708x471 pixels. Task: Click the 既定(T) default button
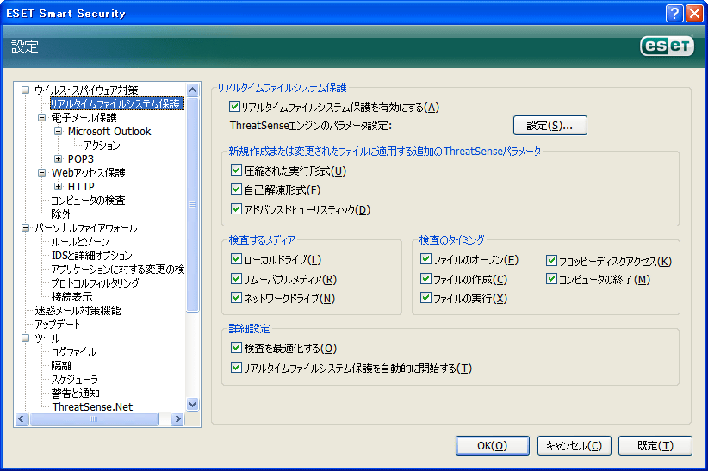coord(655,446)
